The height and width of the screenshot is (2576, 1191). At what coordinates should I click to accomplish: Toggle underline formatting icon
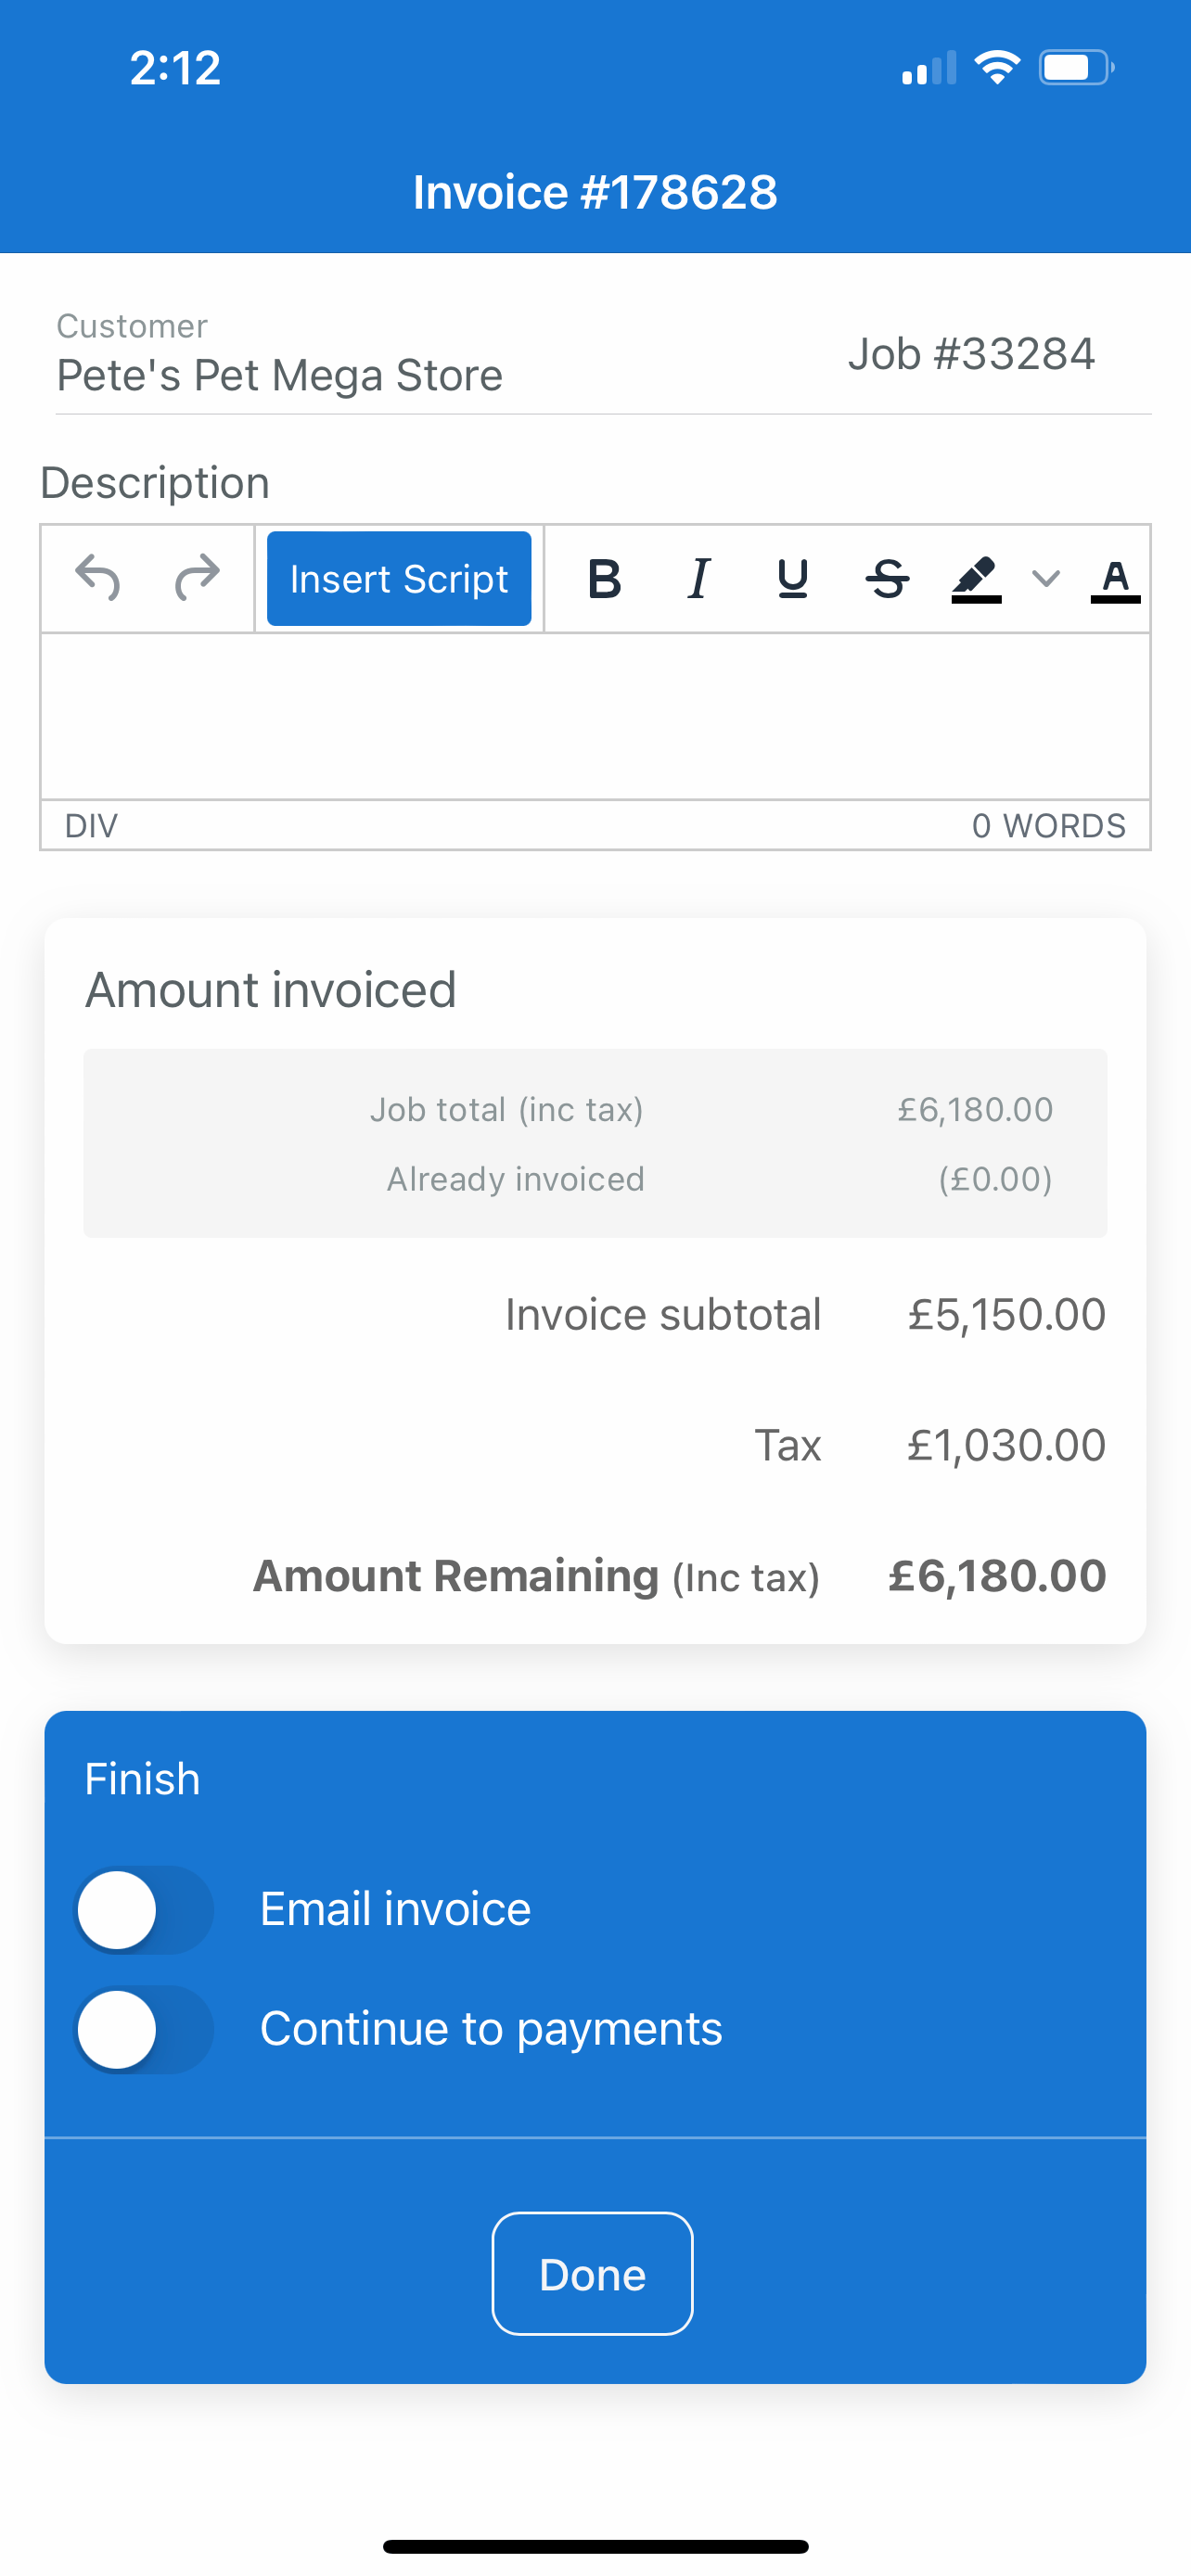pos(793,578)
